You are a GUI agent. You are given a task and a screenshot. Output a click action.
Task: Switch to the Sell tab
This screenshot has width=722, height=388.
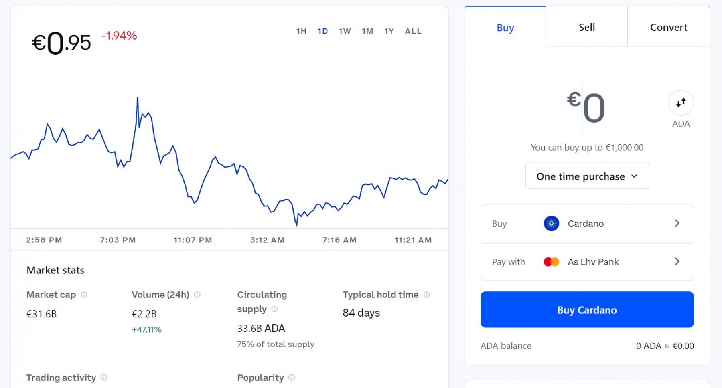pos(586,27)
